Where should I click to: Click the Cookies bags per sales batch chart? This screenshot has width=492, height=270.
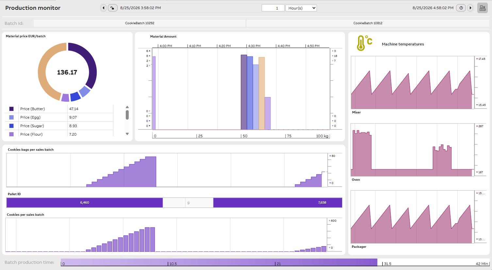[x=167, y=170]
